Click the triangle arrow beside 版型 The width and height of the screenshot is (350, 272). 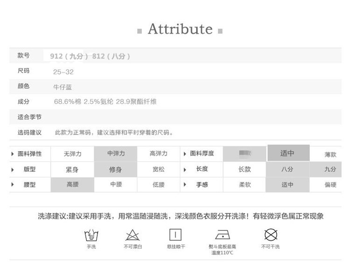[13, 169]
